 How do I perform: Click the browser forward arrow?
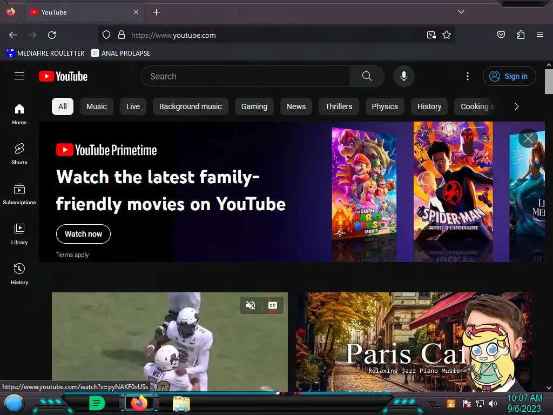(x=32, y=35)
